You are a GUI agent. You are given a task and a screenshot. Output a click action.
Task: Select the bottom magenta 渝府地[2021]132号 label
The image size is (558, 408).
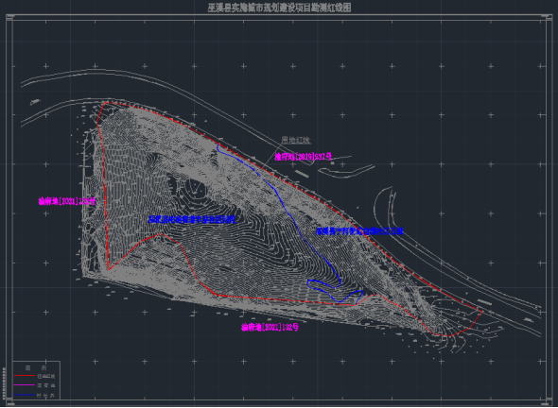[270, 328]
